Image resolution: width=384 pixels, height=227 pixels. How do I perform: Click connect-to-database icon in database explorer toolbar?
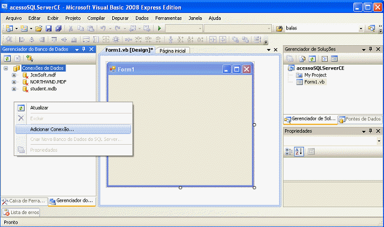click(30, 59)
